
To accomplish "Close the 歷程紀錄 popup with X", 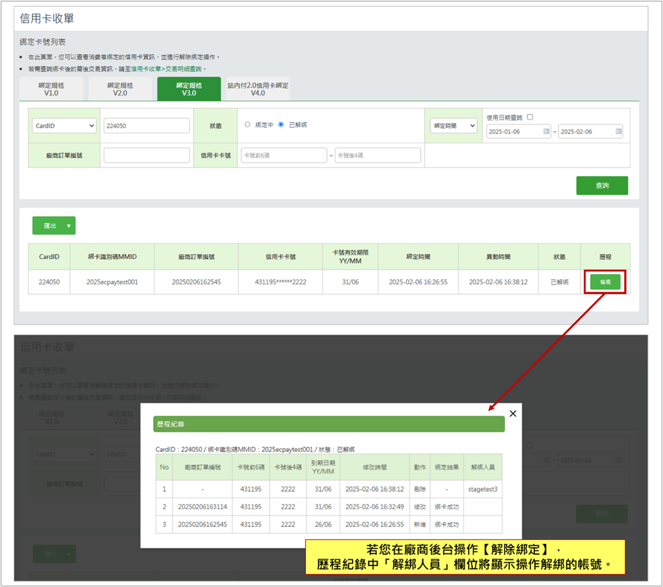I will pyautogui.click(x=513, y=414).
